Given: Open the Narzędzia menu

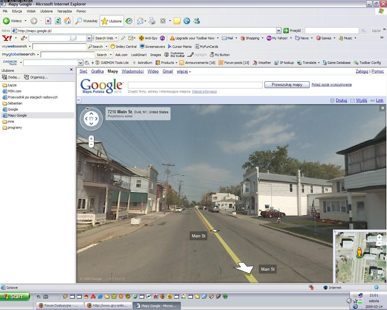Looking at the screenshot, I should (64, 11).
